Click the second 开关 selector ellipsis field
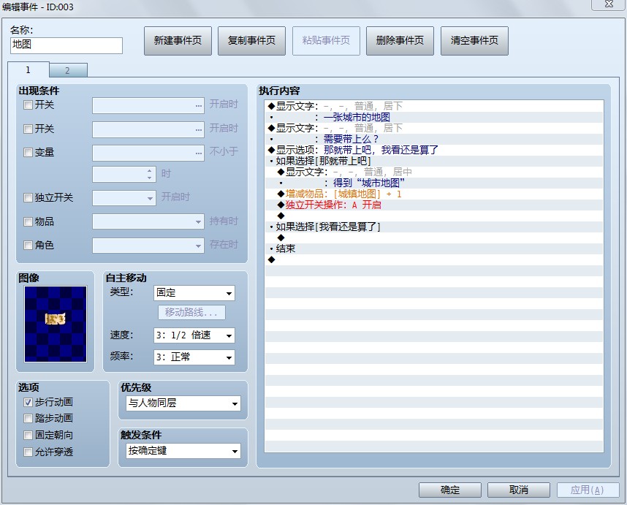Viewport: 627px width, 505px height. pyautogui.click(x=148, y=129)
